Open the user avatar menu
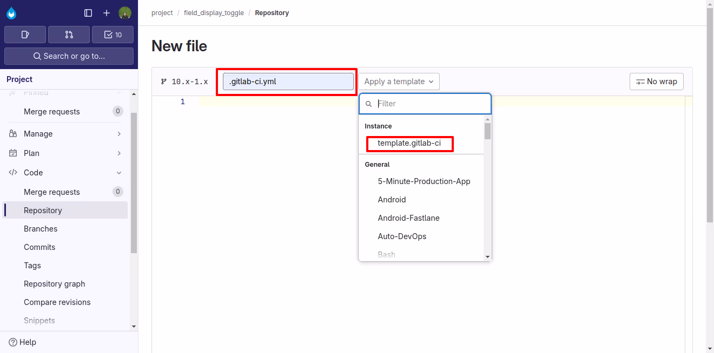Screen dimensions: 714x353 click(125, 13)
